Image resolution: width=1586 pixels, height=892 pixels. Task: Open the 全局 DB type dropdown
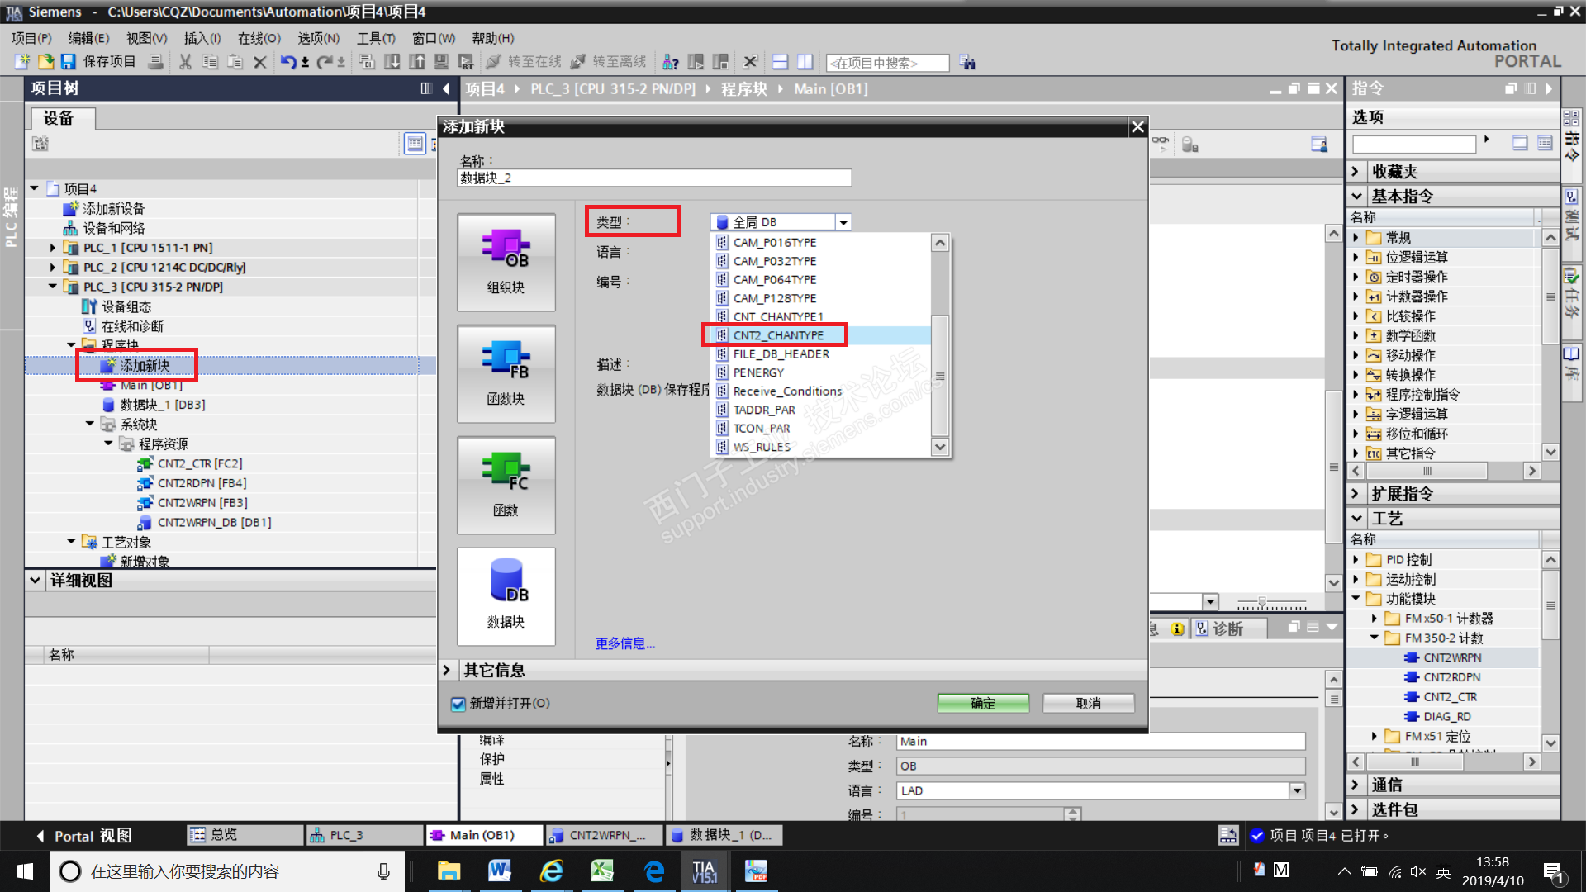[843, 222]
